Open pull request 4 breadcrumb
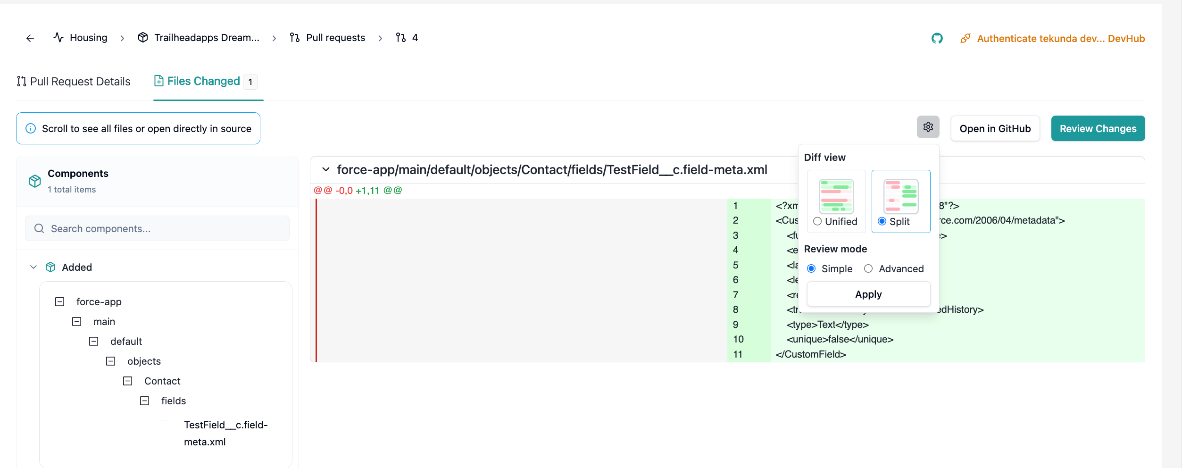The height and width of the screenshot is (468, 1182). point(407,38)
